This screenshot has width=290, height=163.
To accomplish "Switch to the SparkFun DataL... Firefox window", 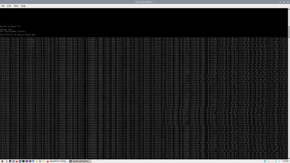I will tap(57, 161).
